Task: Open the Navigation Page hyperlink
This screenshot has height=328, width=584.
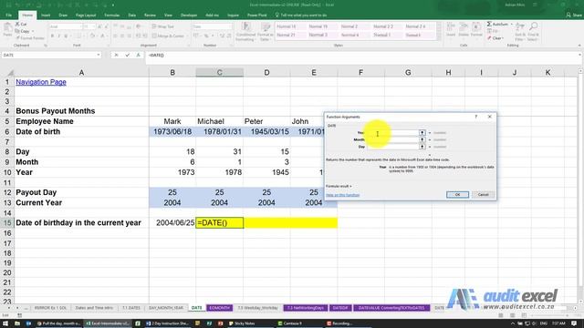Action: point(41,82)
